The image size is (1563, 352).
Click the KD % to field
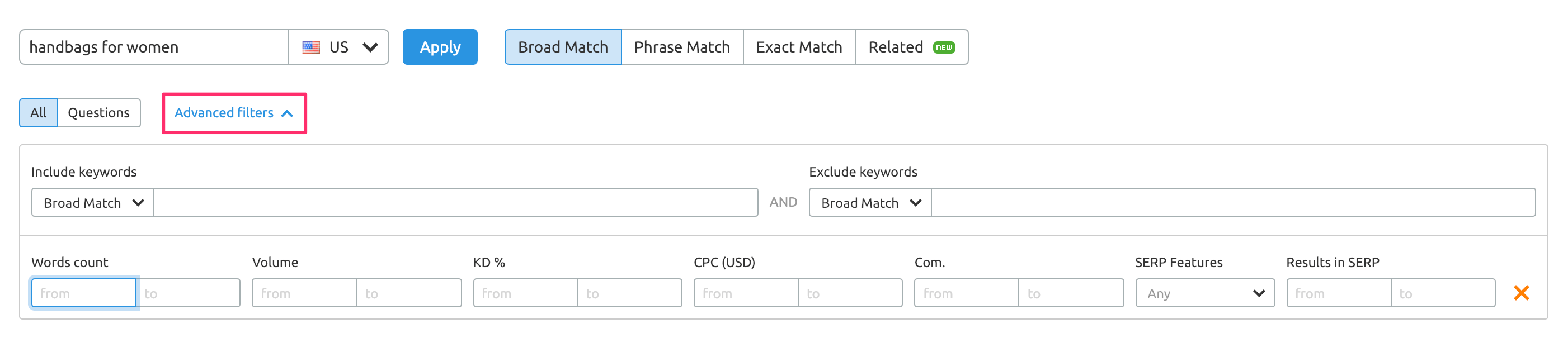[x=629, y=293]
